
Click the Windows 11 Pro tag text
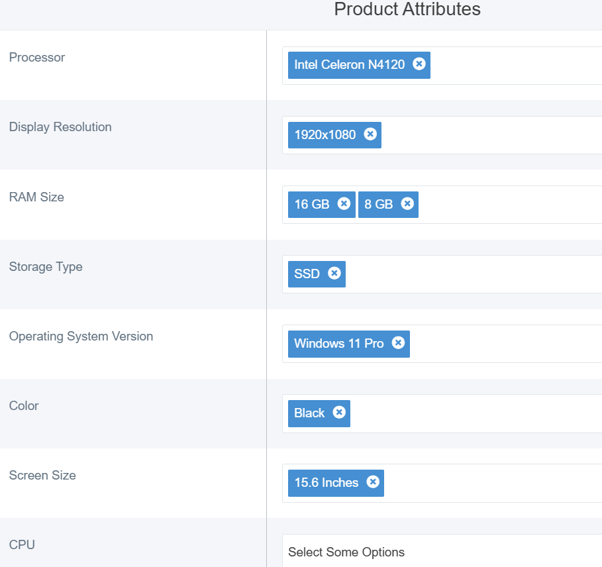coord(339,343)
